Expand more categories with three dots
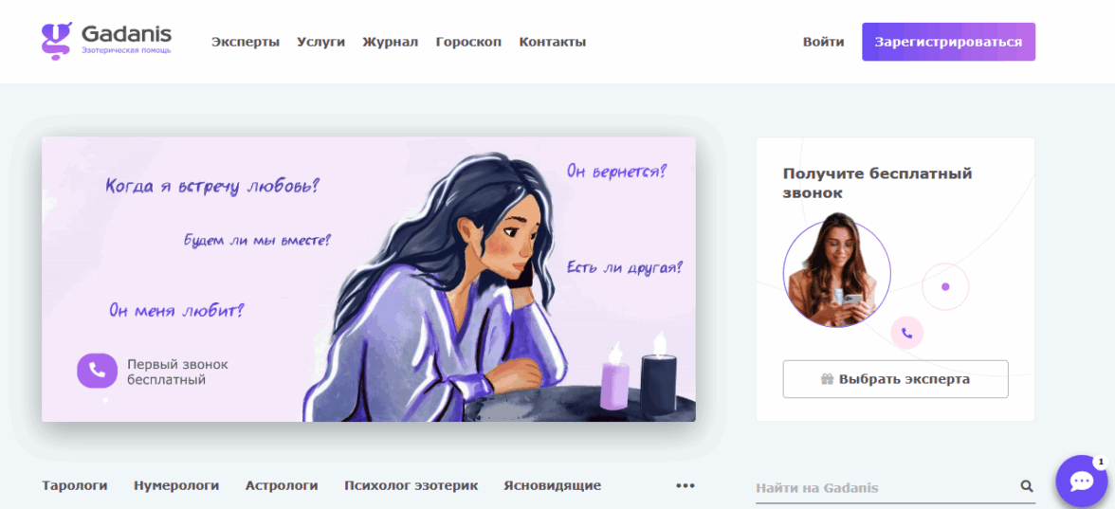 tap(685, 485)
